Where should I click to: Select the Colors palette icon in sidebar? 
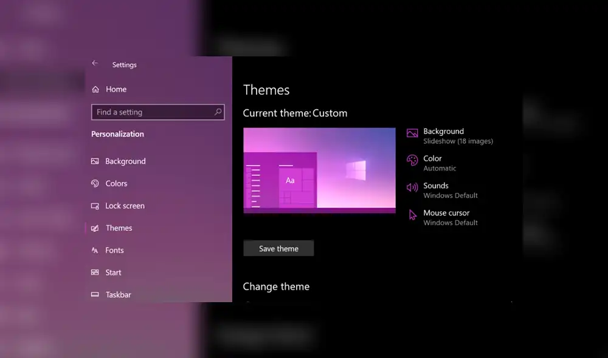click(x=94, y=183)
